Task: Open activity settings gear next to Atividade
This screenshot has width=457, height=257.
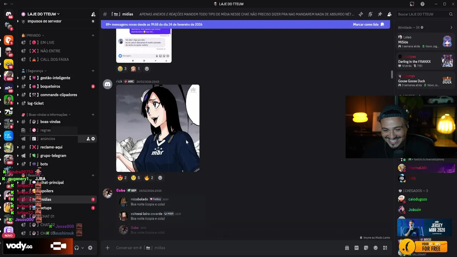Action: 422,27
